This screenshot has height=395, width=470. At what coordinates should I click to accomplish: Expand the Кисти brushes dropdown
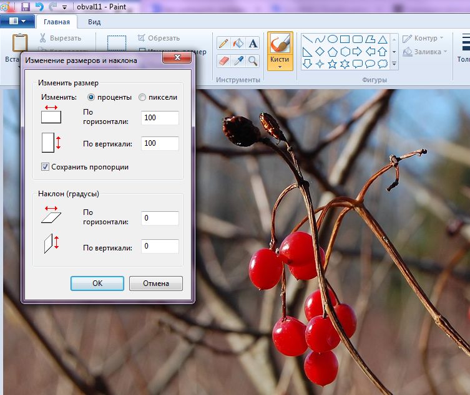(x=280, y=67)
